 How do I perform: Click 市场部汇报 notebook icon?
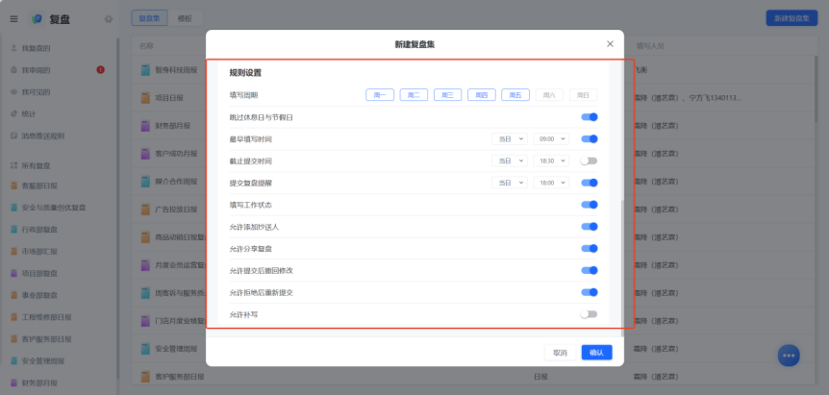(x=14, y=252)
